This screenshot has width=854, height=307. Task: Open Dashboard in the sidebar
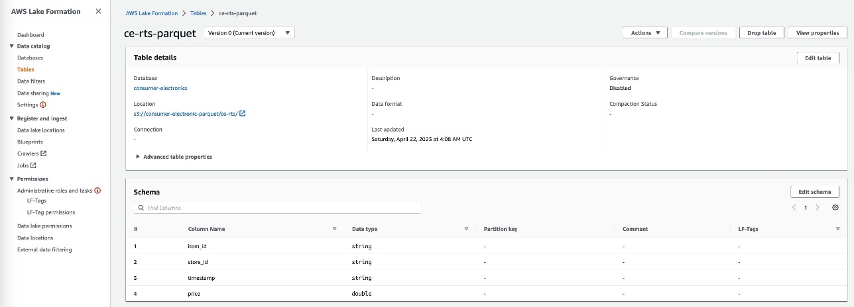(30, 34)
